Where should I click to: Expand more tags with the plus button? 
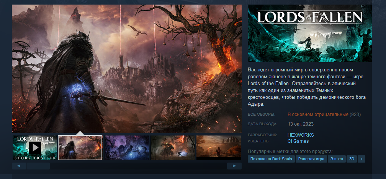click(361, 159)
